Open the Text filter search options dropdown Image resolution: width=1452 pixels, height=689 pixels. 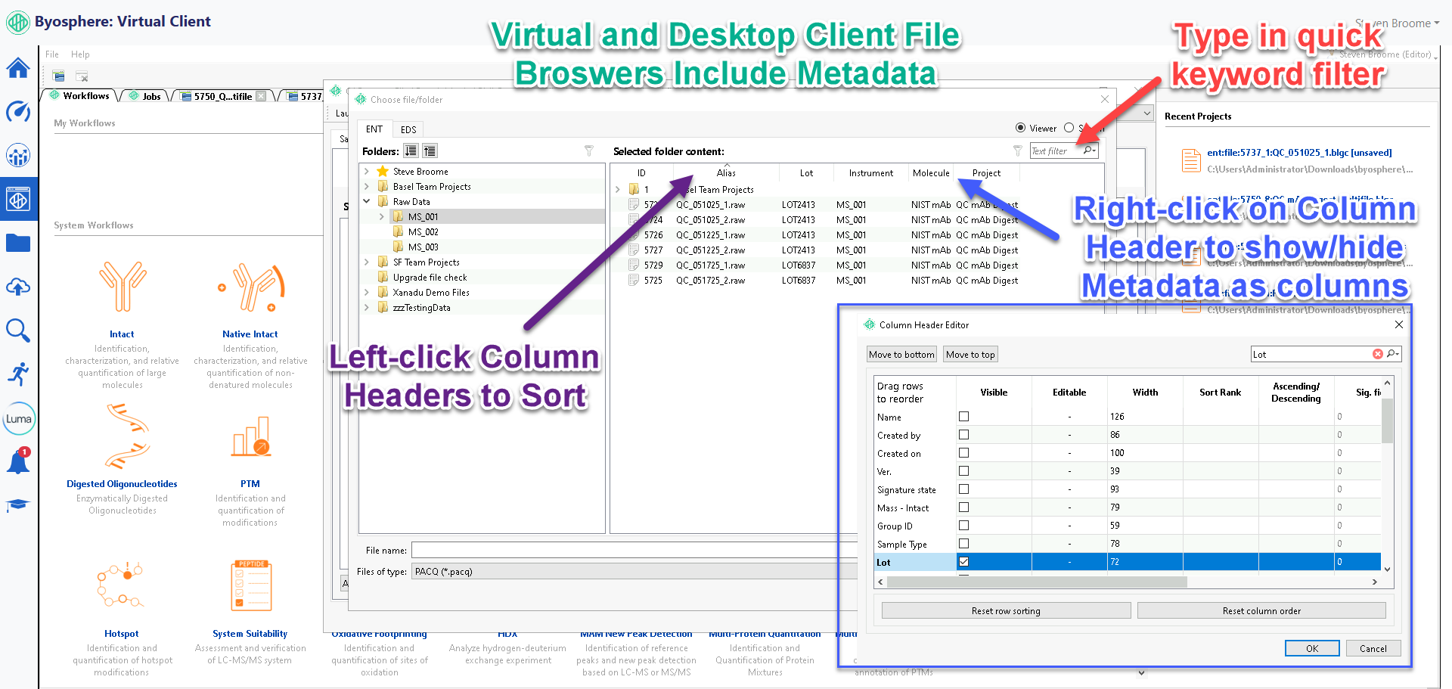coord(1090,151)
